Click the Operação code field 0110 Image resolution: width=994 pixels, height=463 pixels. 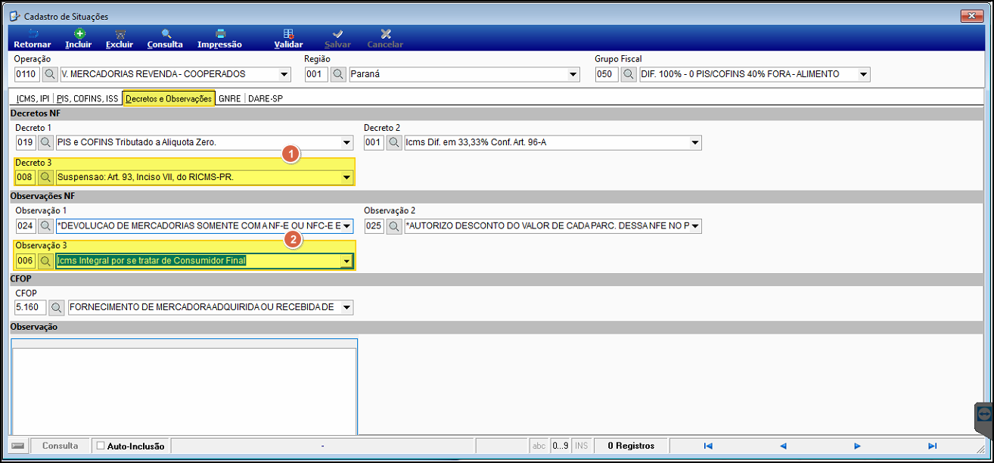pyautogui.click(x=26, y=74)
